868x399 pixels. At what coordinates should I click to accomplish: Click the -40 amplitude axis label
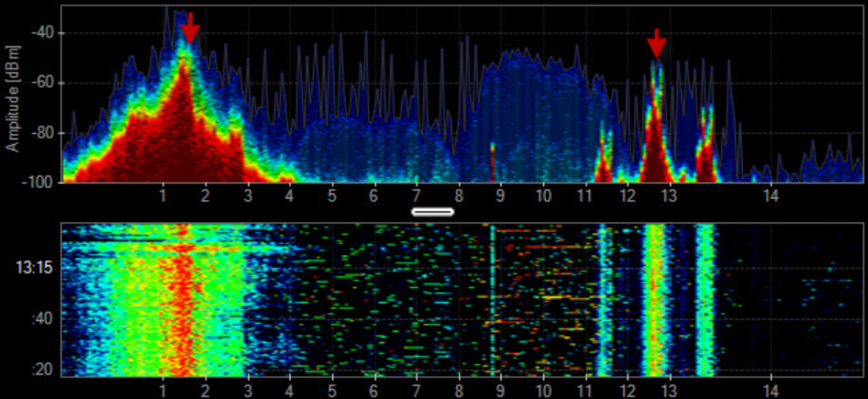coord(40,33)
